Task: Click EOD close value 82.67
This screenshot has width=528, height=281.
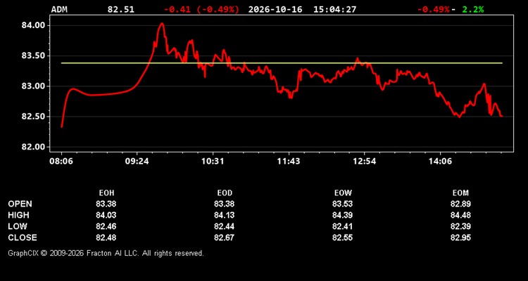Action: pyautogui.click(x=225, y=237)
